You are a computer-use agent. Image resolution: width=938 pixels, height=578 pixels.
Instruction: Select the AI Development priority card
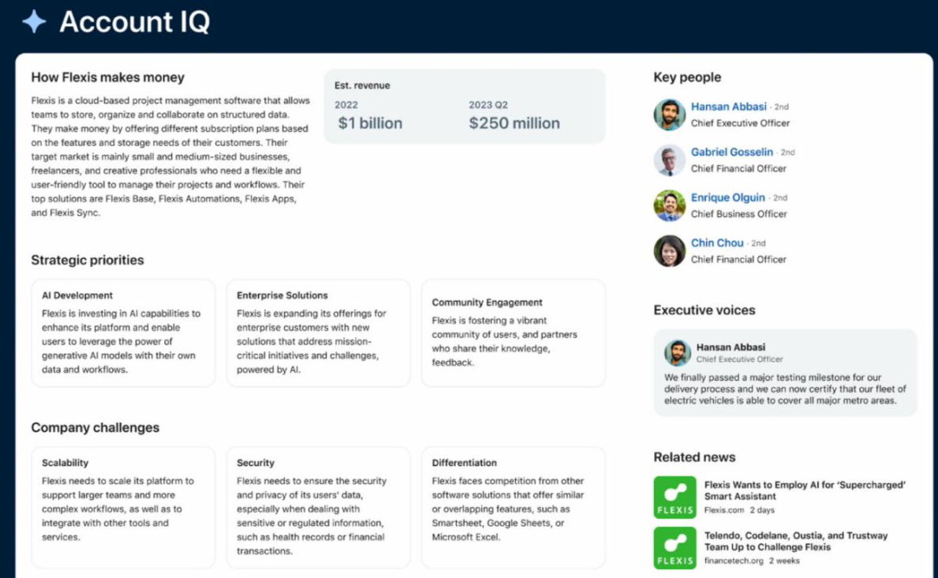pyautogui.click(x=123, y=333)
